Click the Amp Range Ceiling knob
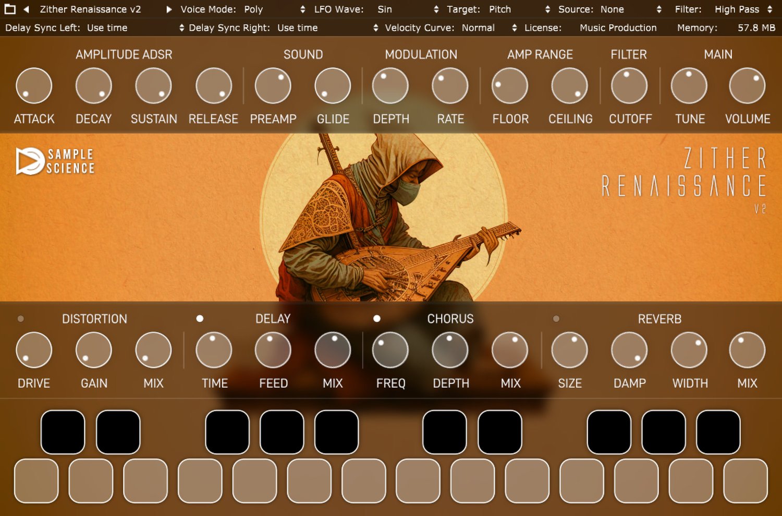 point(570,86)
